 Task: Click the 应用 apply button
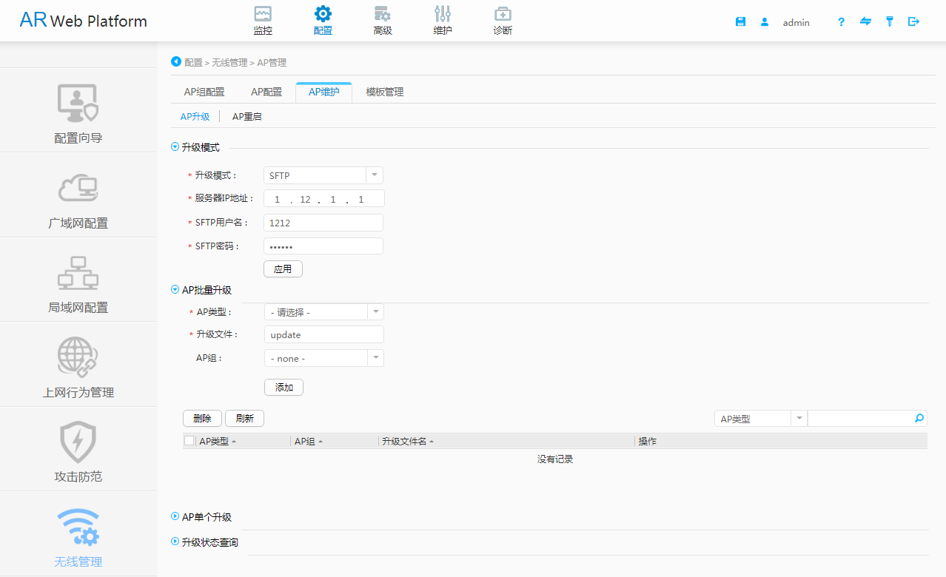coord(283,269)
